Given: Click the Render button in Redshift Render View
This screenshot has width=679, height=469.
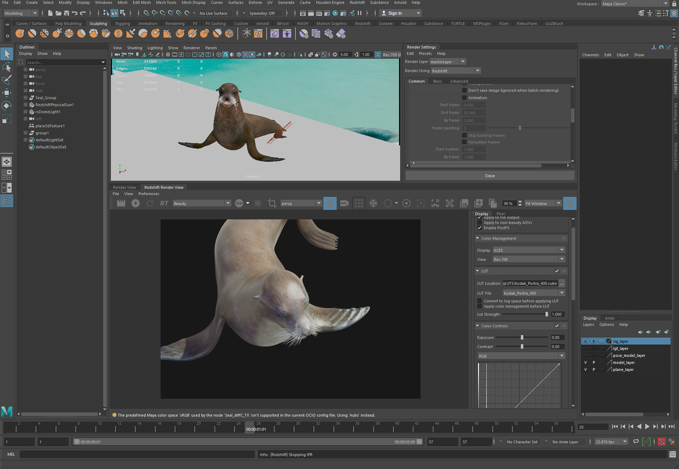Looking at the screenshot, I should pyautogui.click(x=121, y=203).
